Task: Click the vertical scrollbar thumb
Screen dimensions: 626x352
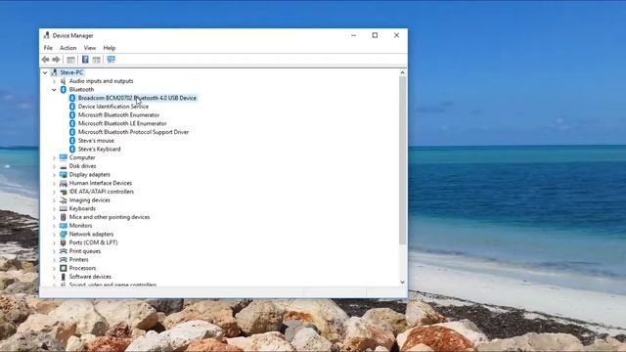Action: pyautogui.click(x=402, y=160)
